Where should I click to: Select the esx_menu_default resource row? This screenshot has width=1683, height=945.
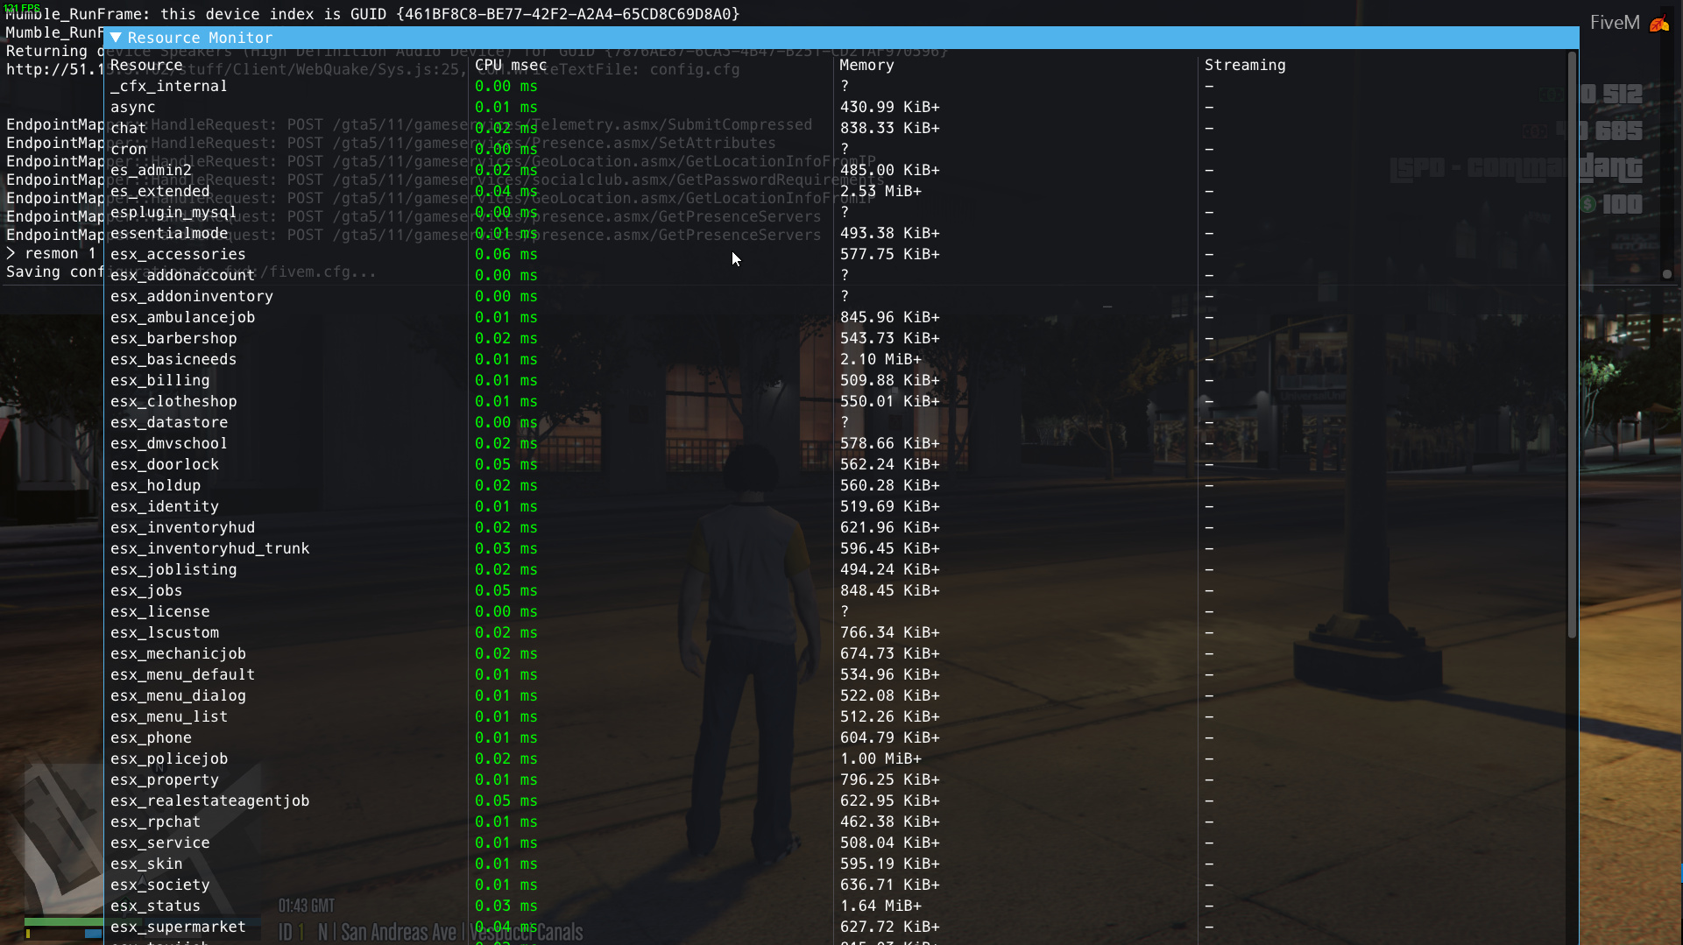point(837,674)
